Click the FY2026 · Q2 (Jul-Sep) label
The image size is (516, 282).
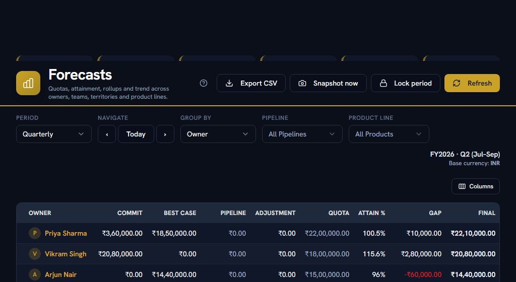pyautogui.click(x=465, y=154)
